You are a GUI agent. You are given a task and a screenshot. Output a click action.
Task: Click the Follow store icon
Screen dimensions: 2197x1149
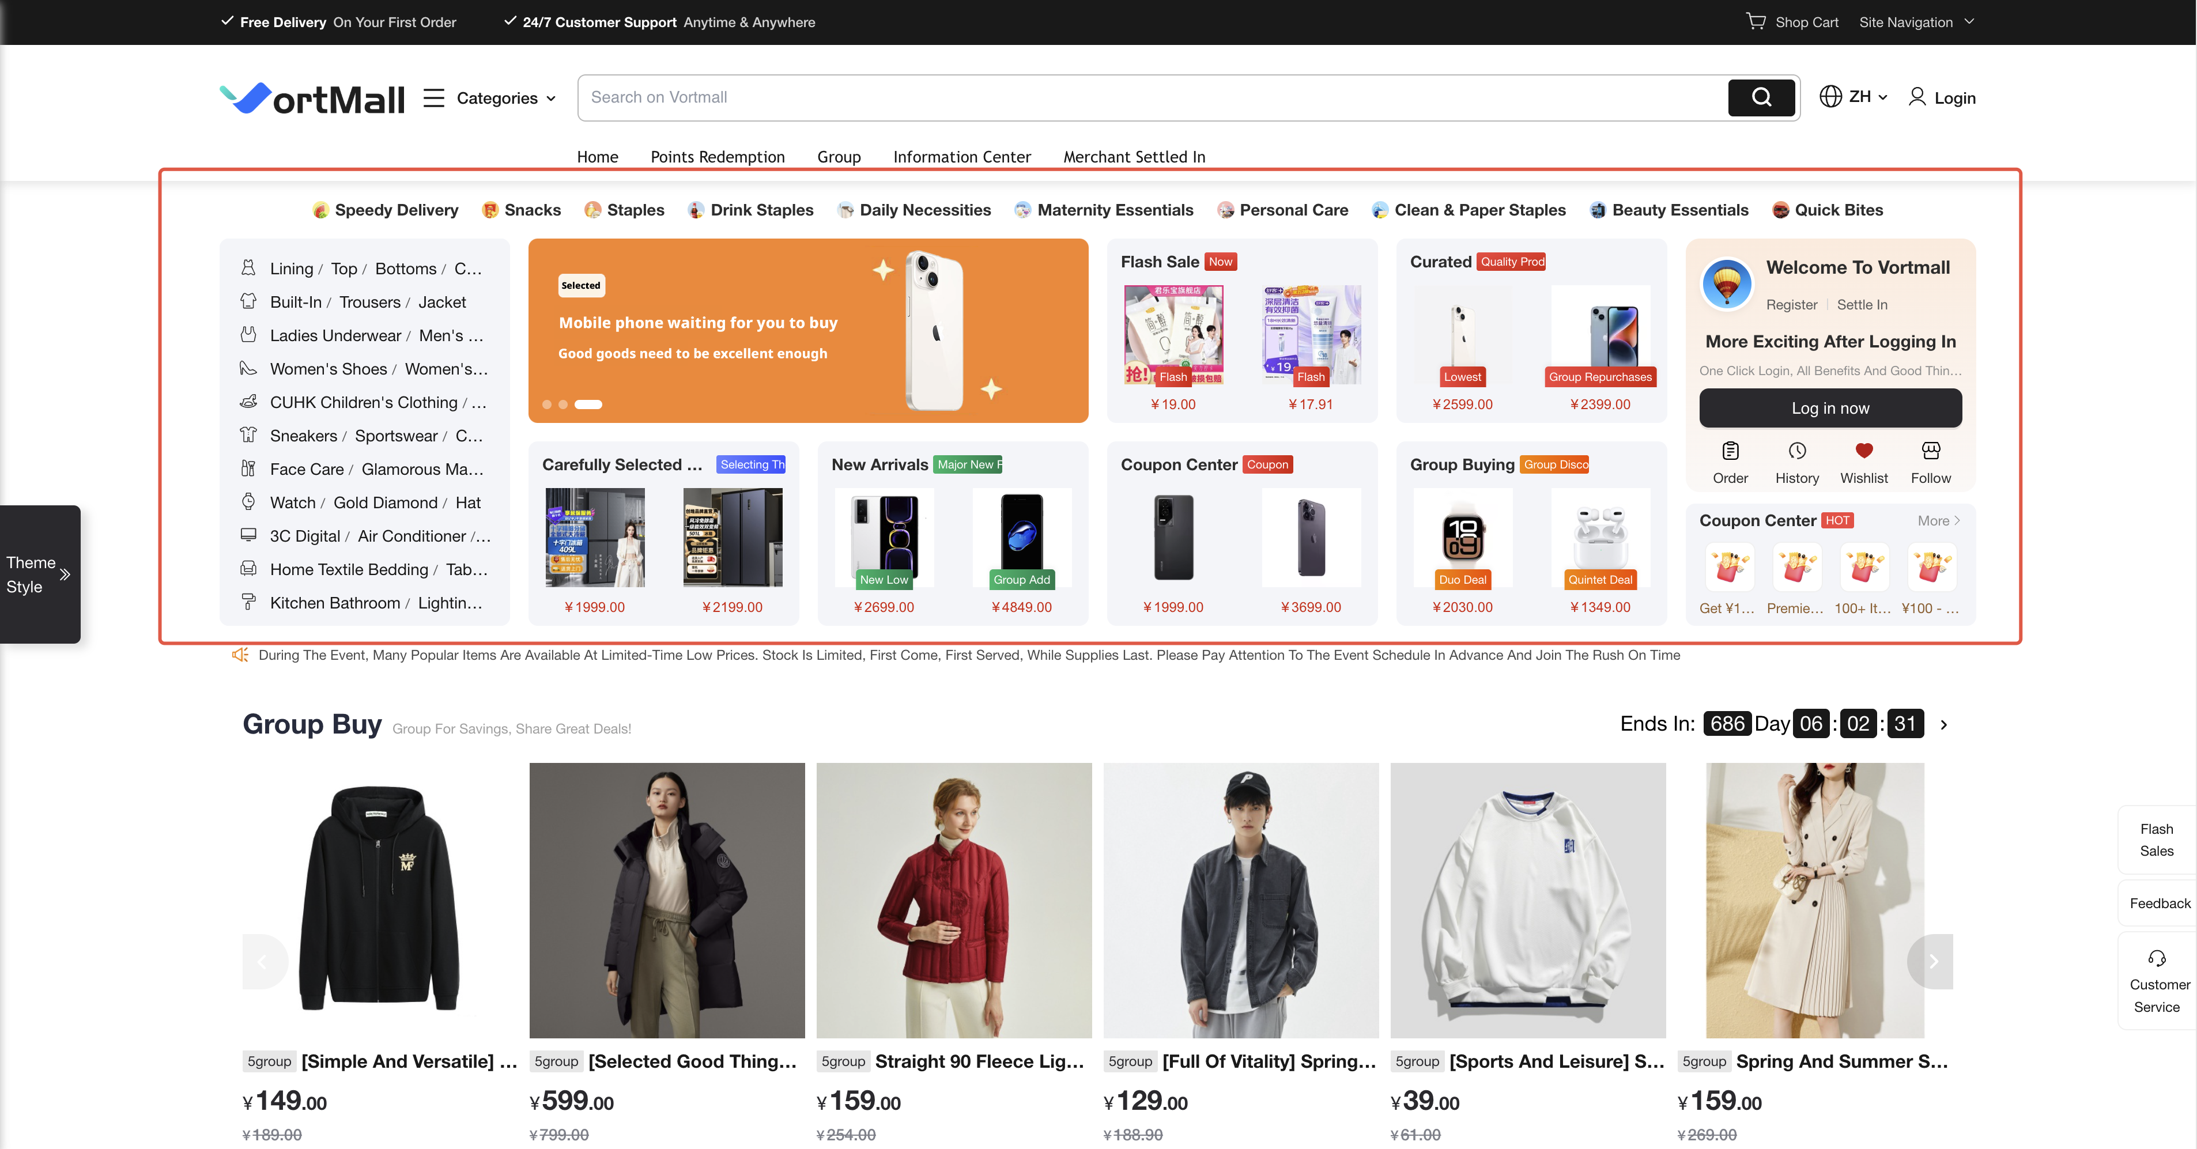1930,451
